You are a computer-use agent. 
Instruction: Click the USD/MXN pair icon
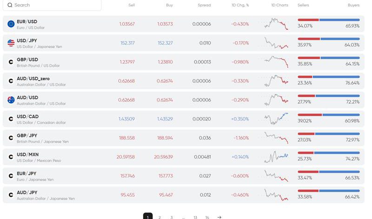click(11, 157)
